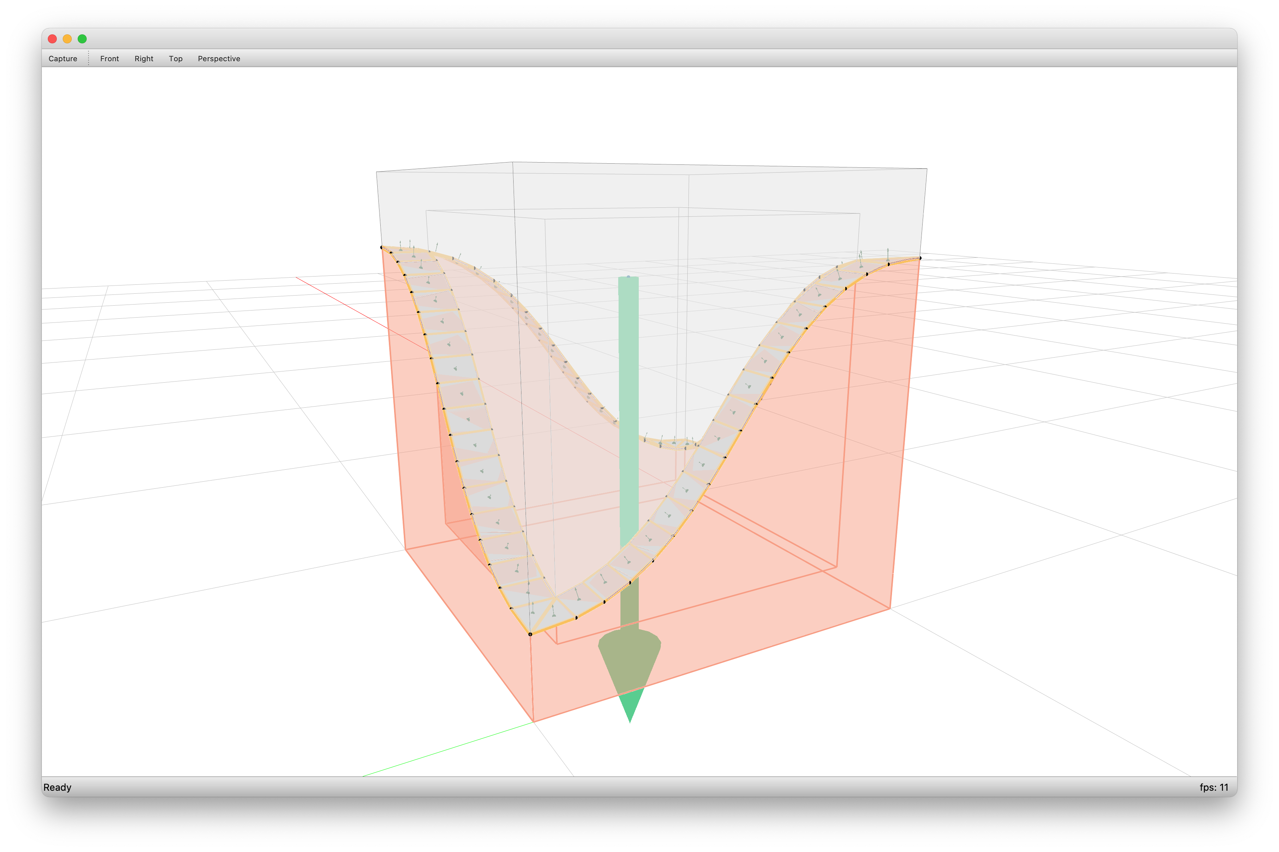Minimize the window with yellow button

[x=67, y=38]
